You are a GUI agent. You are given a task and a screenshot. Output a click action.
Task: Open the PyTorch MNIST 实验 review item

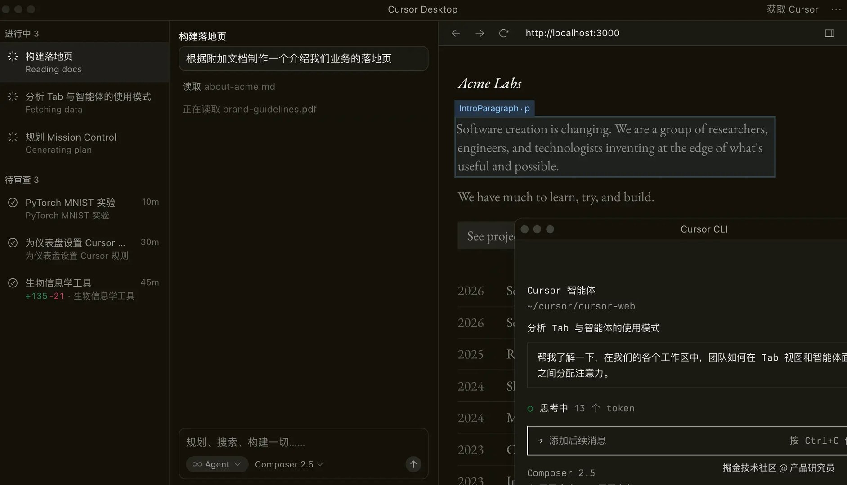pyautogui.click(x=85, y=208)
